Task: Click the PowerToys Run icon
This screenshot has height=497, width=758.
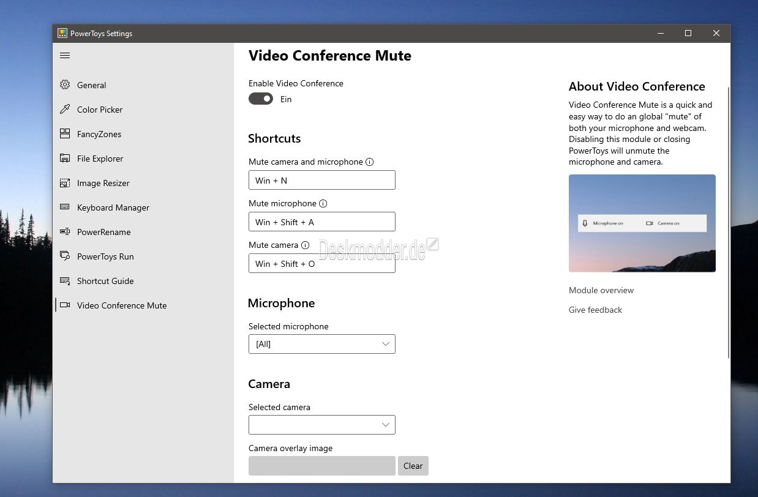Action: pyautogui.click(x=65, y=256)
